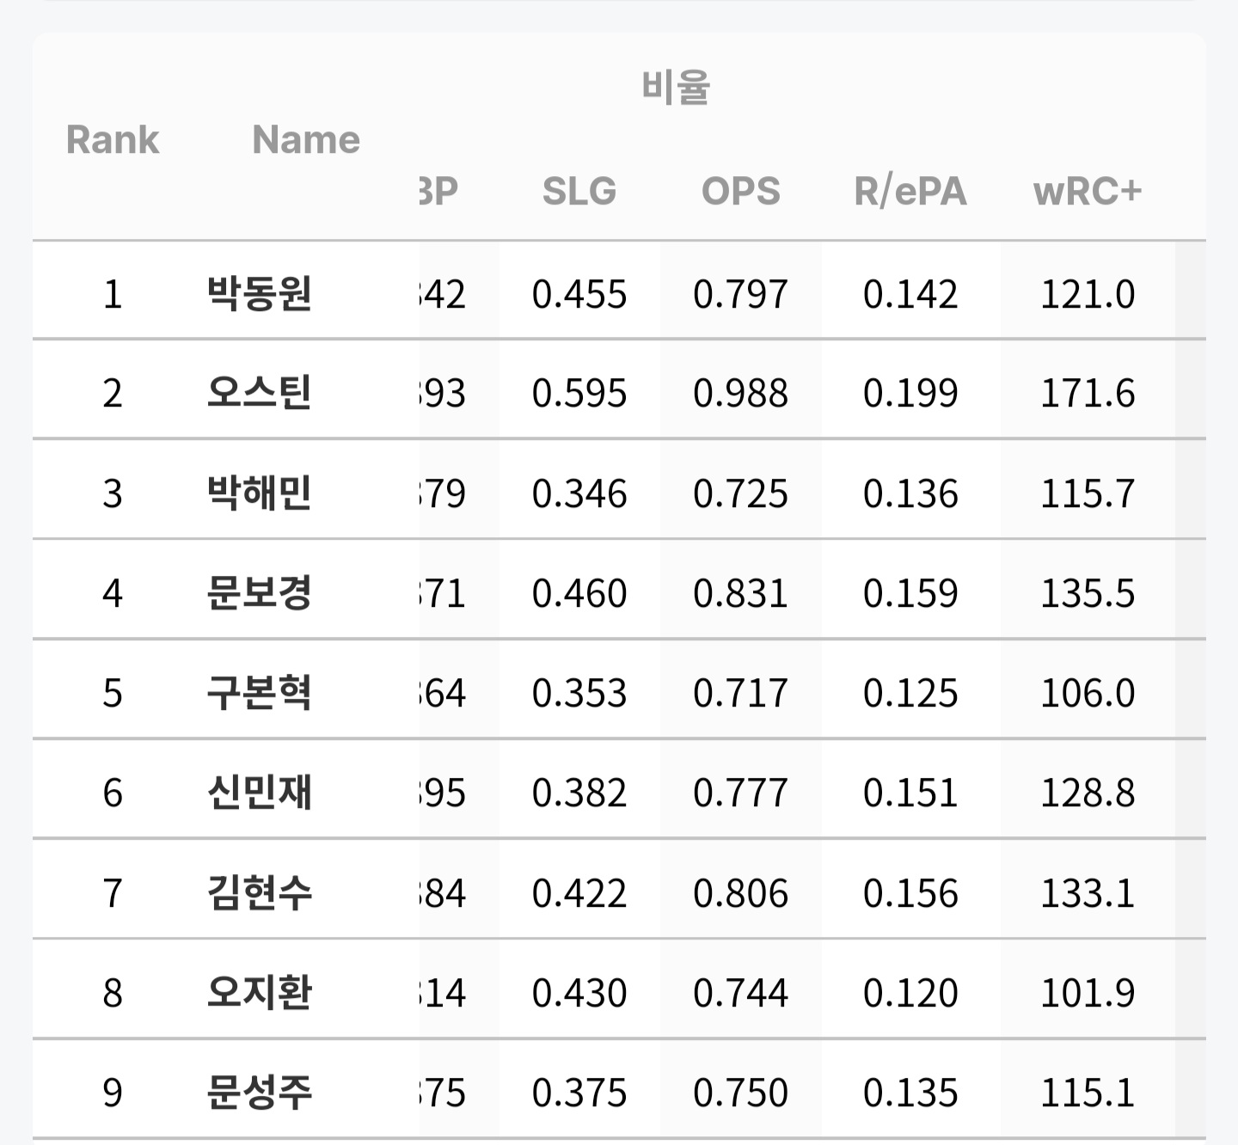Sort table by SLG column header
Image resolution: width=1238 pixels, height=1145 pixels.
click(579, 191)
